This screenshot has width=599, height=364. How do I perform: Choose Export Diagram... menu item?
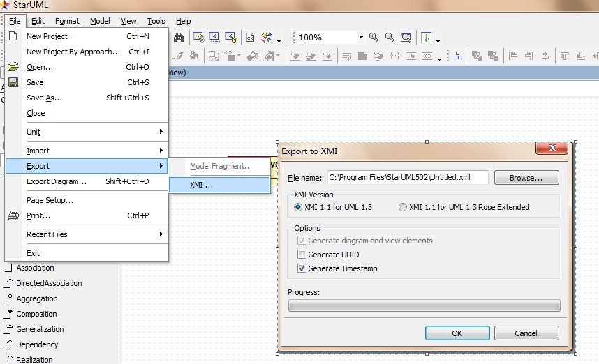click(x=87, y=181)
